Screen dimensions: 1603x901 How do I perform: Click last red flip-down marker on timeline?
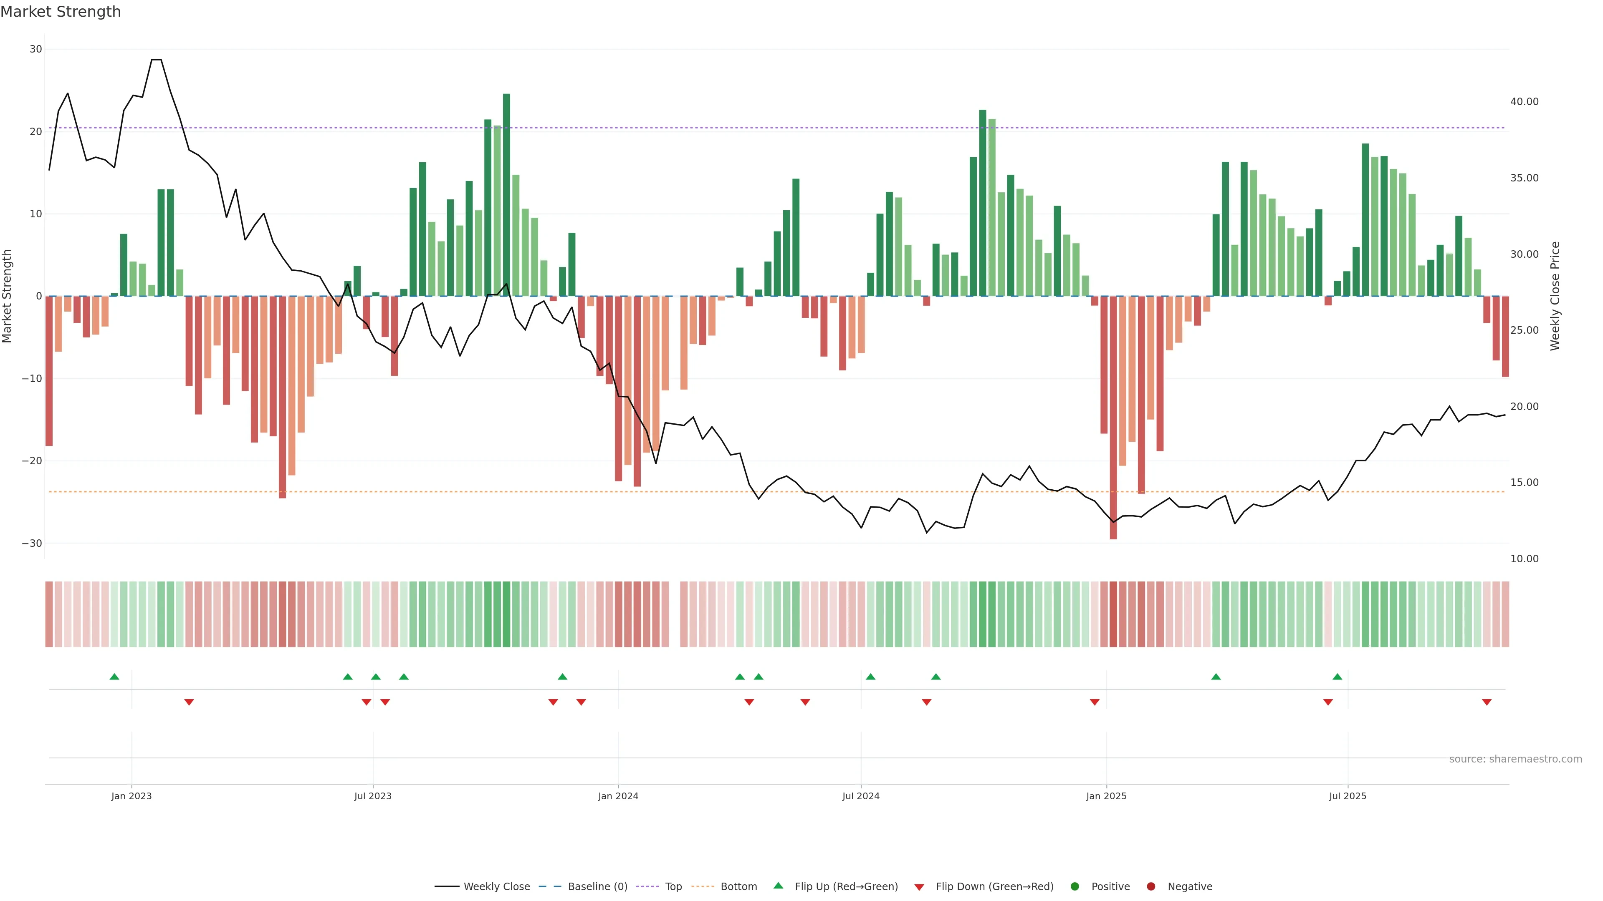tap(1487, 702)
